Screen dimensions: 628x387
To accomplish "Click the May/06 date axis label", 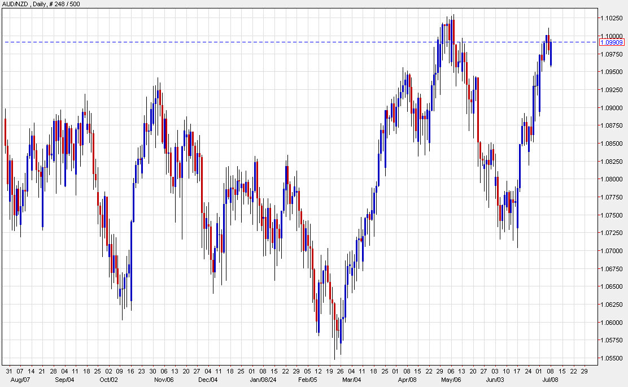I will click(x=452, y=380).
